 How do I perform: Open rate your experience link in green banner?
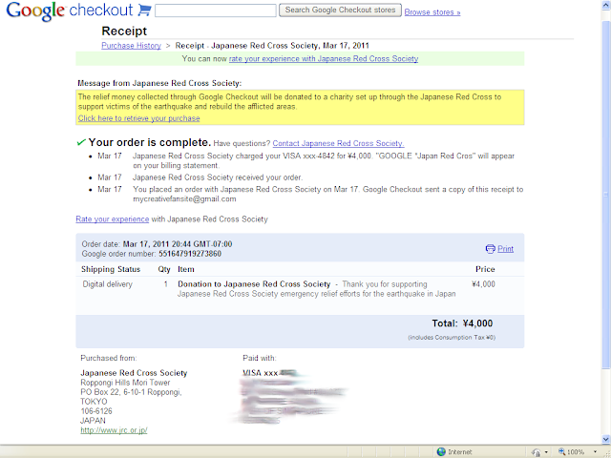tap(324, 59)
